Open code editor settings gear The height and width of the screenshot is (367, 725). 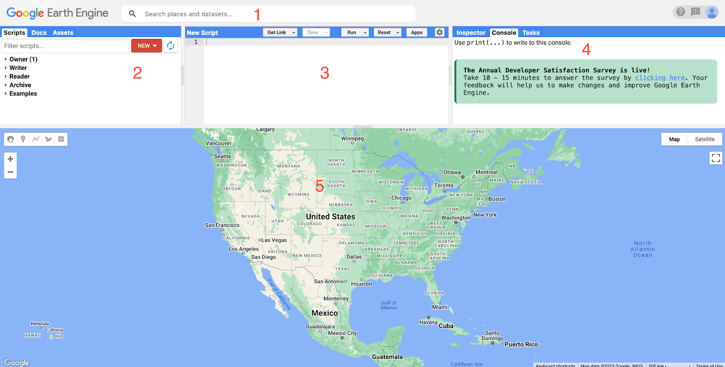point(440,33)
